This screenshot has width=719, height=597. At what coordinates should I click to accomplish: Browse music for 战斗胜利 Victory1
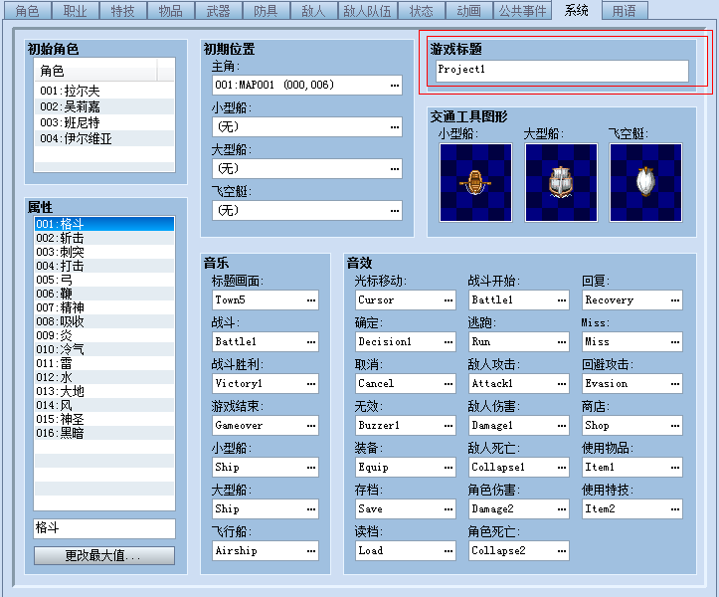(x=311, y=384)
